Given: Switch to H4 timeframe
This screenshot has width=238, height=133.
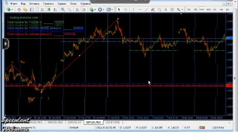Looking at the screenshot, I should tap(221, 10).
